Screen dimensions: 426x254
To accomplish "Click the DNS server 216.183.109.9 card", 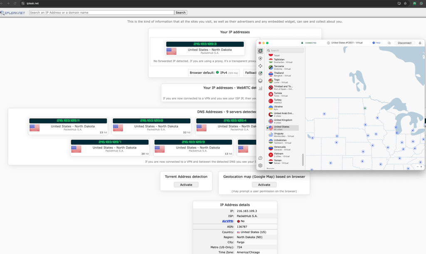I will (193, 147).
